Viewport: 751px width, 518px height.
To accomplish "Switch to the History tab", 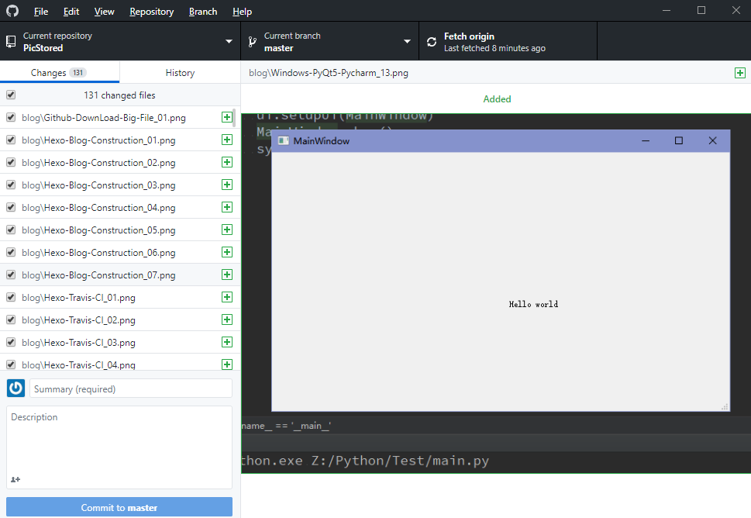I will (x=180, y=72).
